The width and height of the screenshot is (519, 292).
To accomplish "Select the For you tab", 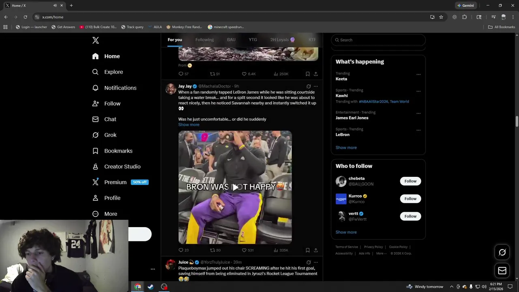I will (x=175, y=40).
